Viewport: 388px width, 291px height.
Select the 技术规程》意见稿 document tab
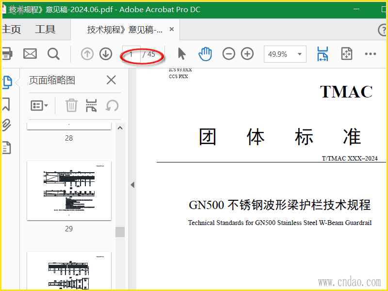[x=125, y=30]
